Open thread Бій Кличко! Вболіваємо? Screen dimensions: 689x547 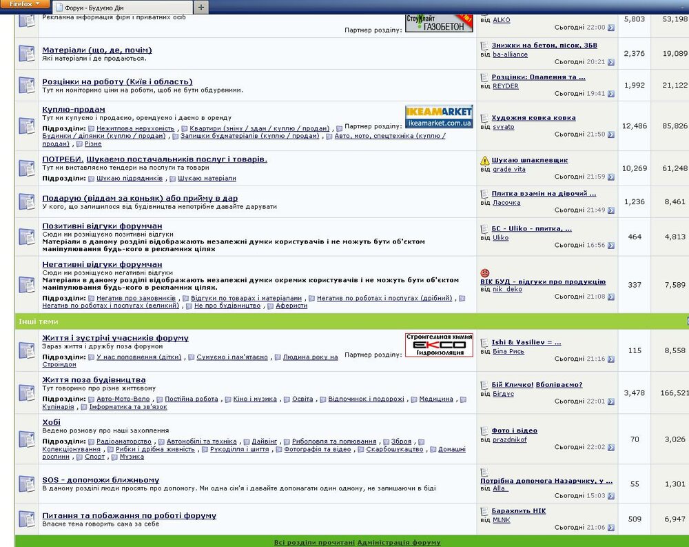click(x=537, y=384)
